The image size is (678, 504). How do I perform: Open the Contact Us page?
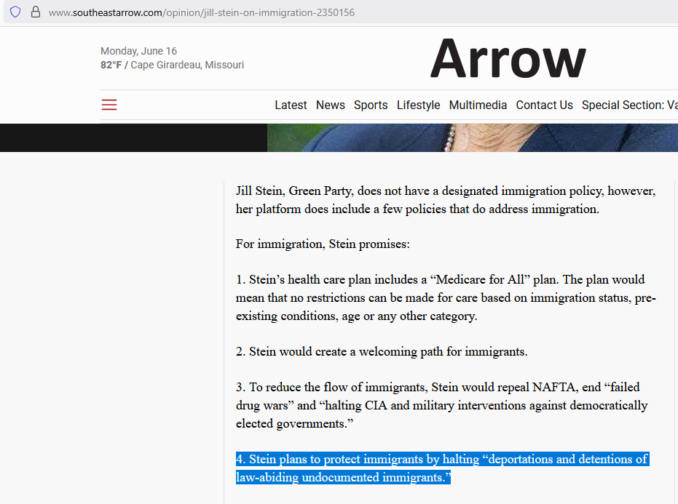545,105
